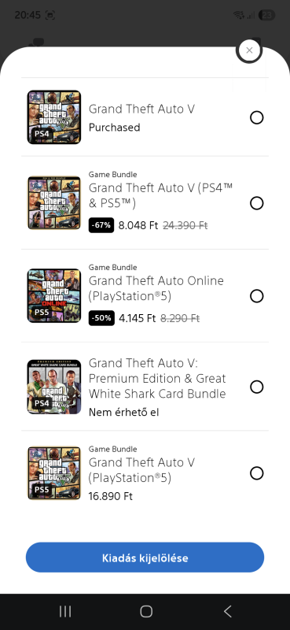The width and height of the screenshot is (290, 630).
Task: Select the 16.890 Ft PS5 edition radio button
Action: [257, 473]
